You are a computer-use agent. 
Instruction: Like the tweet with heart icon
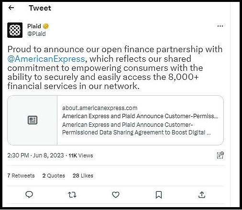[116, 195]
